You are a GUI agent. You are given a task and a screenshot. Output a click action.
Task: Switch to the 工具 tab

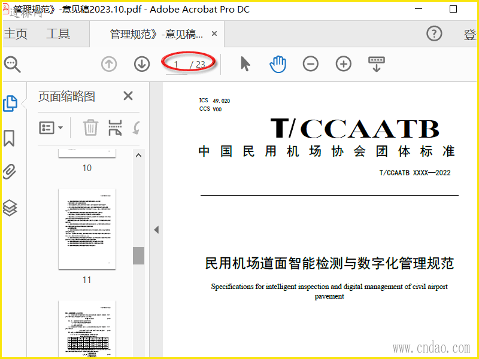(x=58, y=34)
